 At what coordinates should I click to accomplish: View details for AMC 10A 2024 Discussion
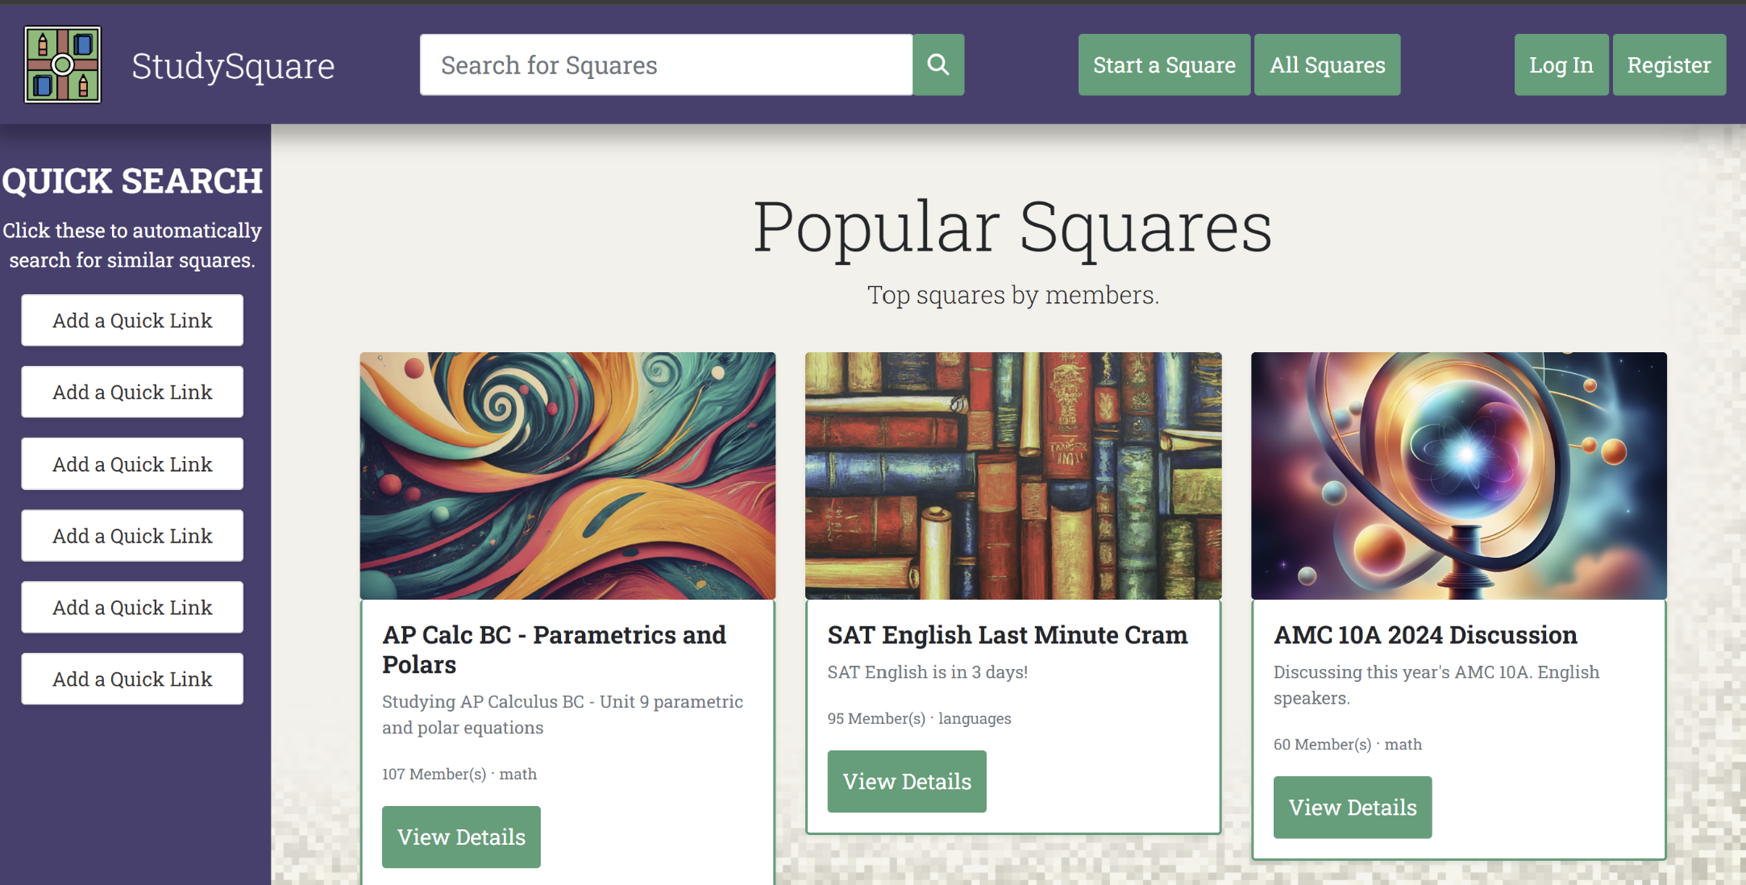point(1352,807)
